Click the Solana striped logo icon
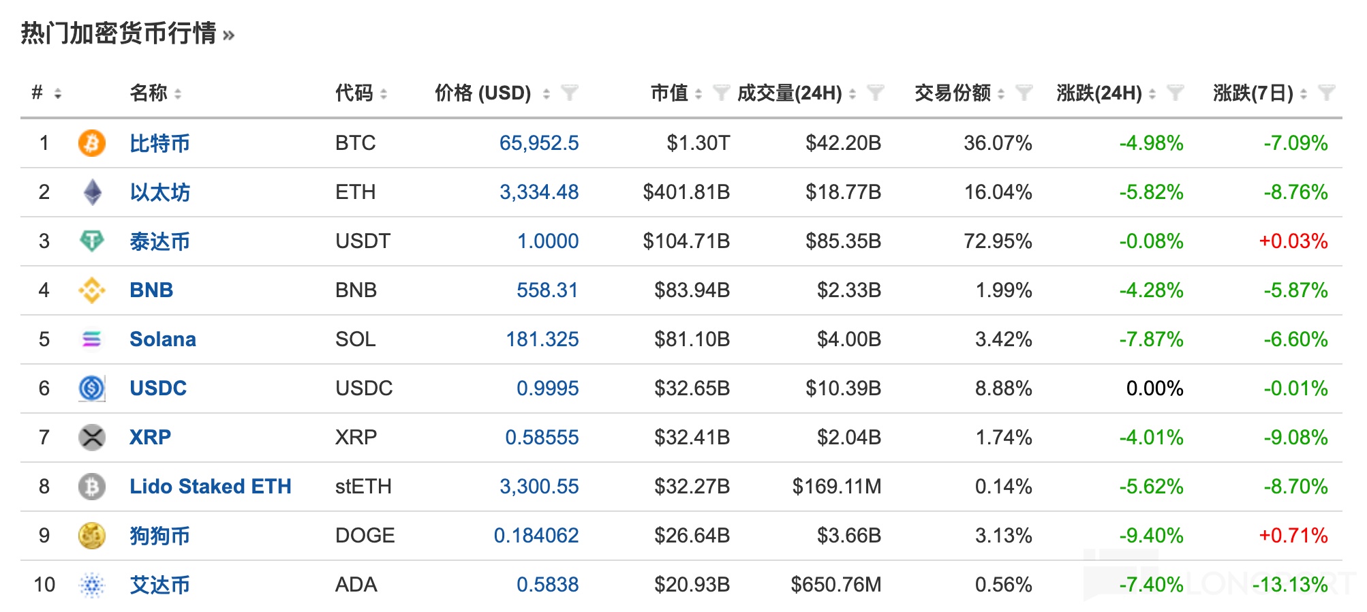 pyautogui.click(x=91, y=339)
